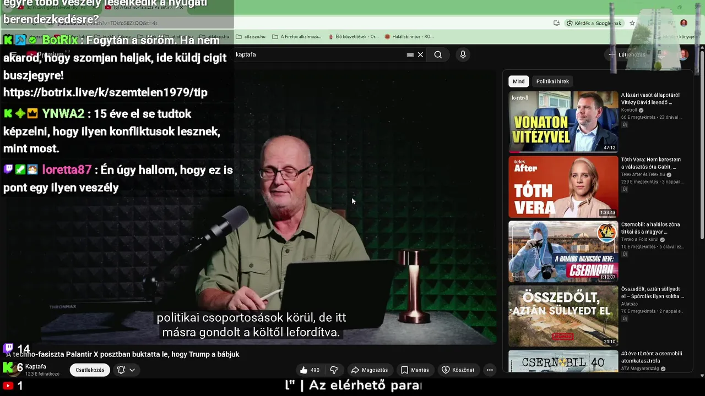Click the YouTube viewer count icon
The image size is (705, 396).
pyautogui.click(x=8, y=386)
